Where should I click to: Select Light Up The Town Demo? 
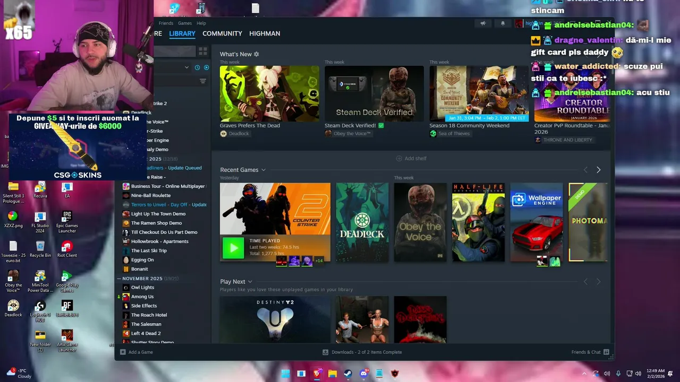(x=154, y=214)
